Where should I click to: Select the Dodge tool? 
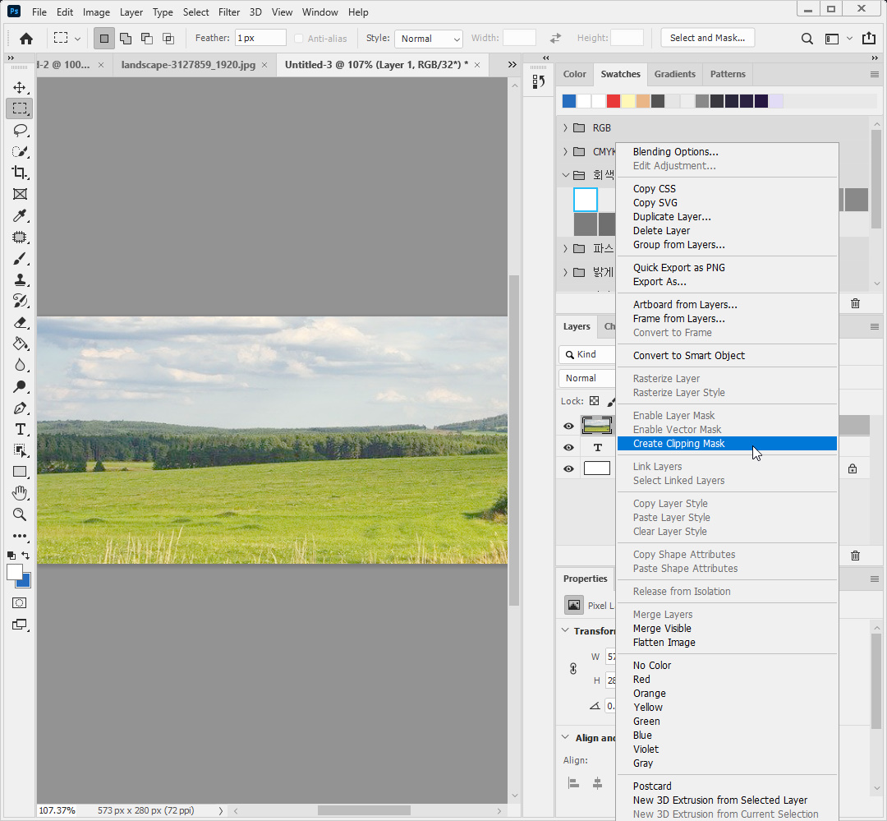point(20,387)
